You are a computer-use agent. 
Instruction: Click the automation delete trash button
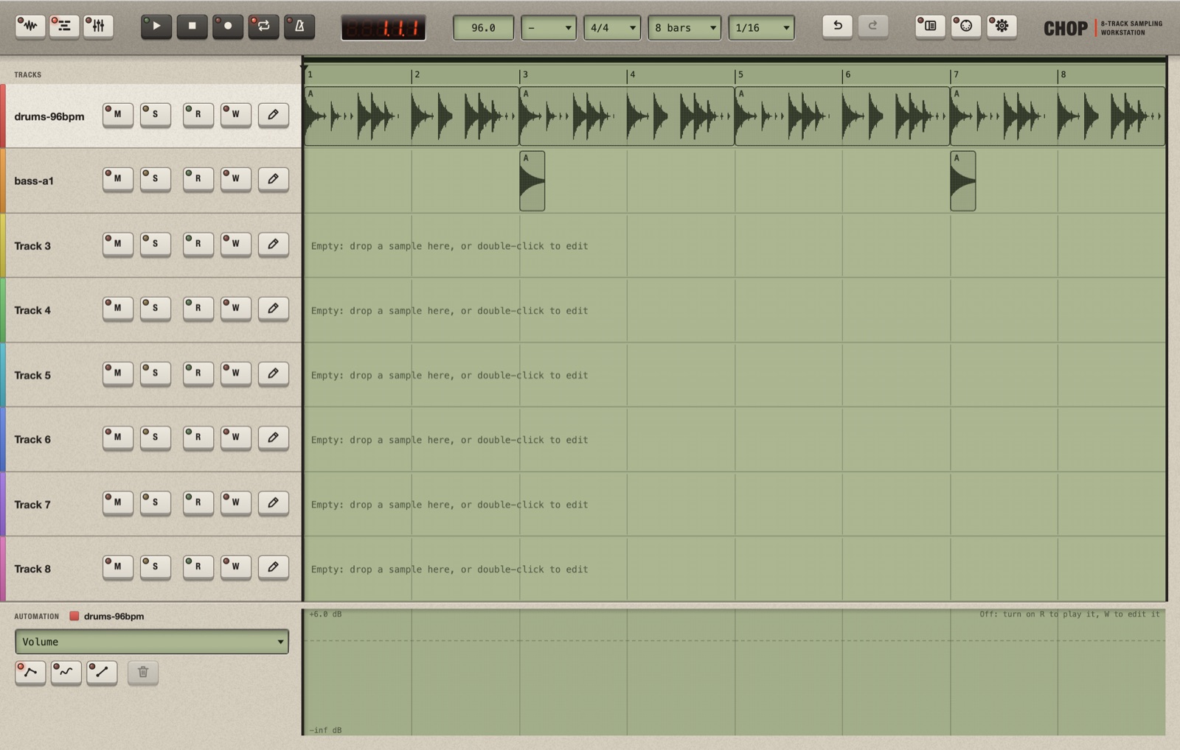143,672
